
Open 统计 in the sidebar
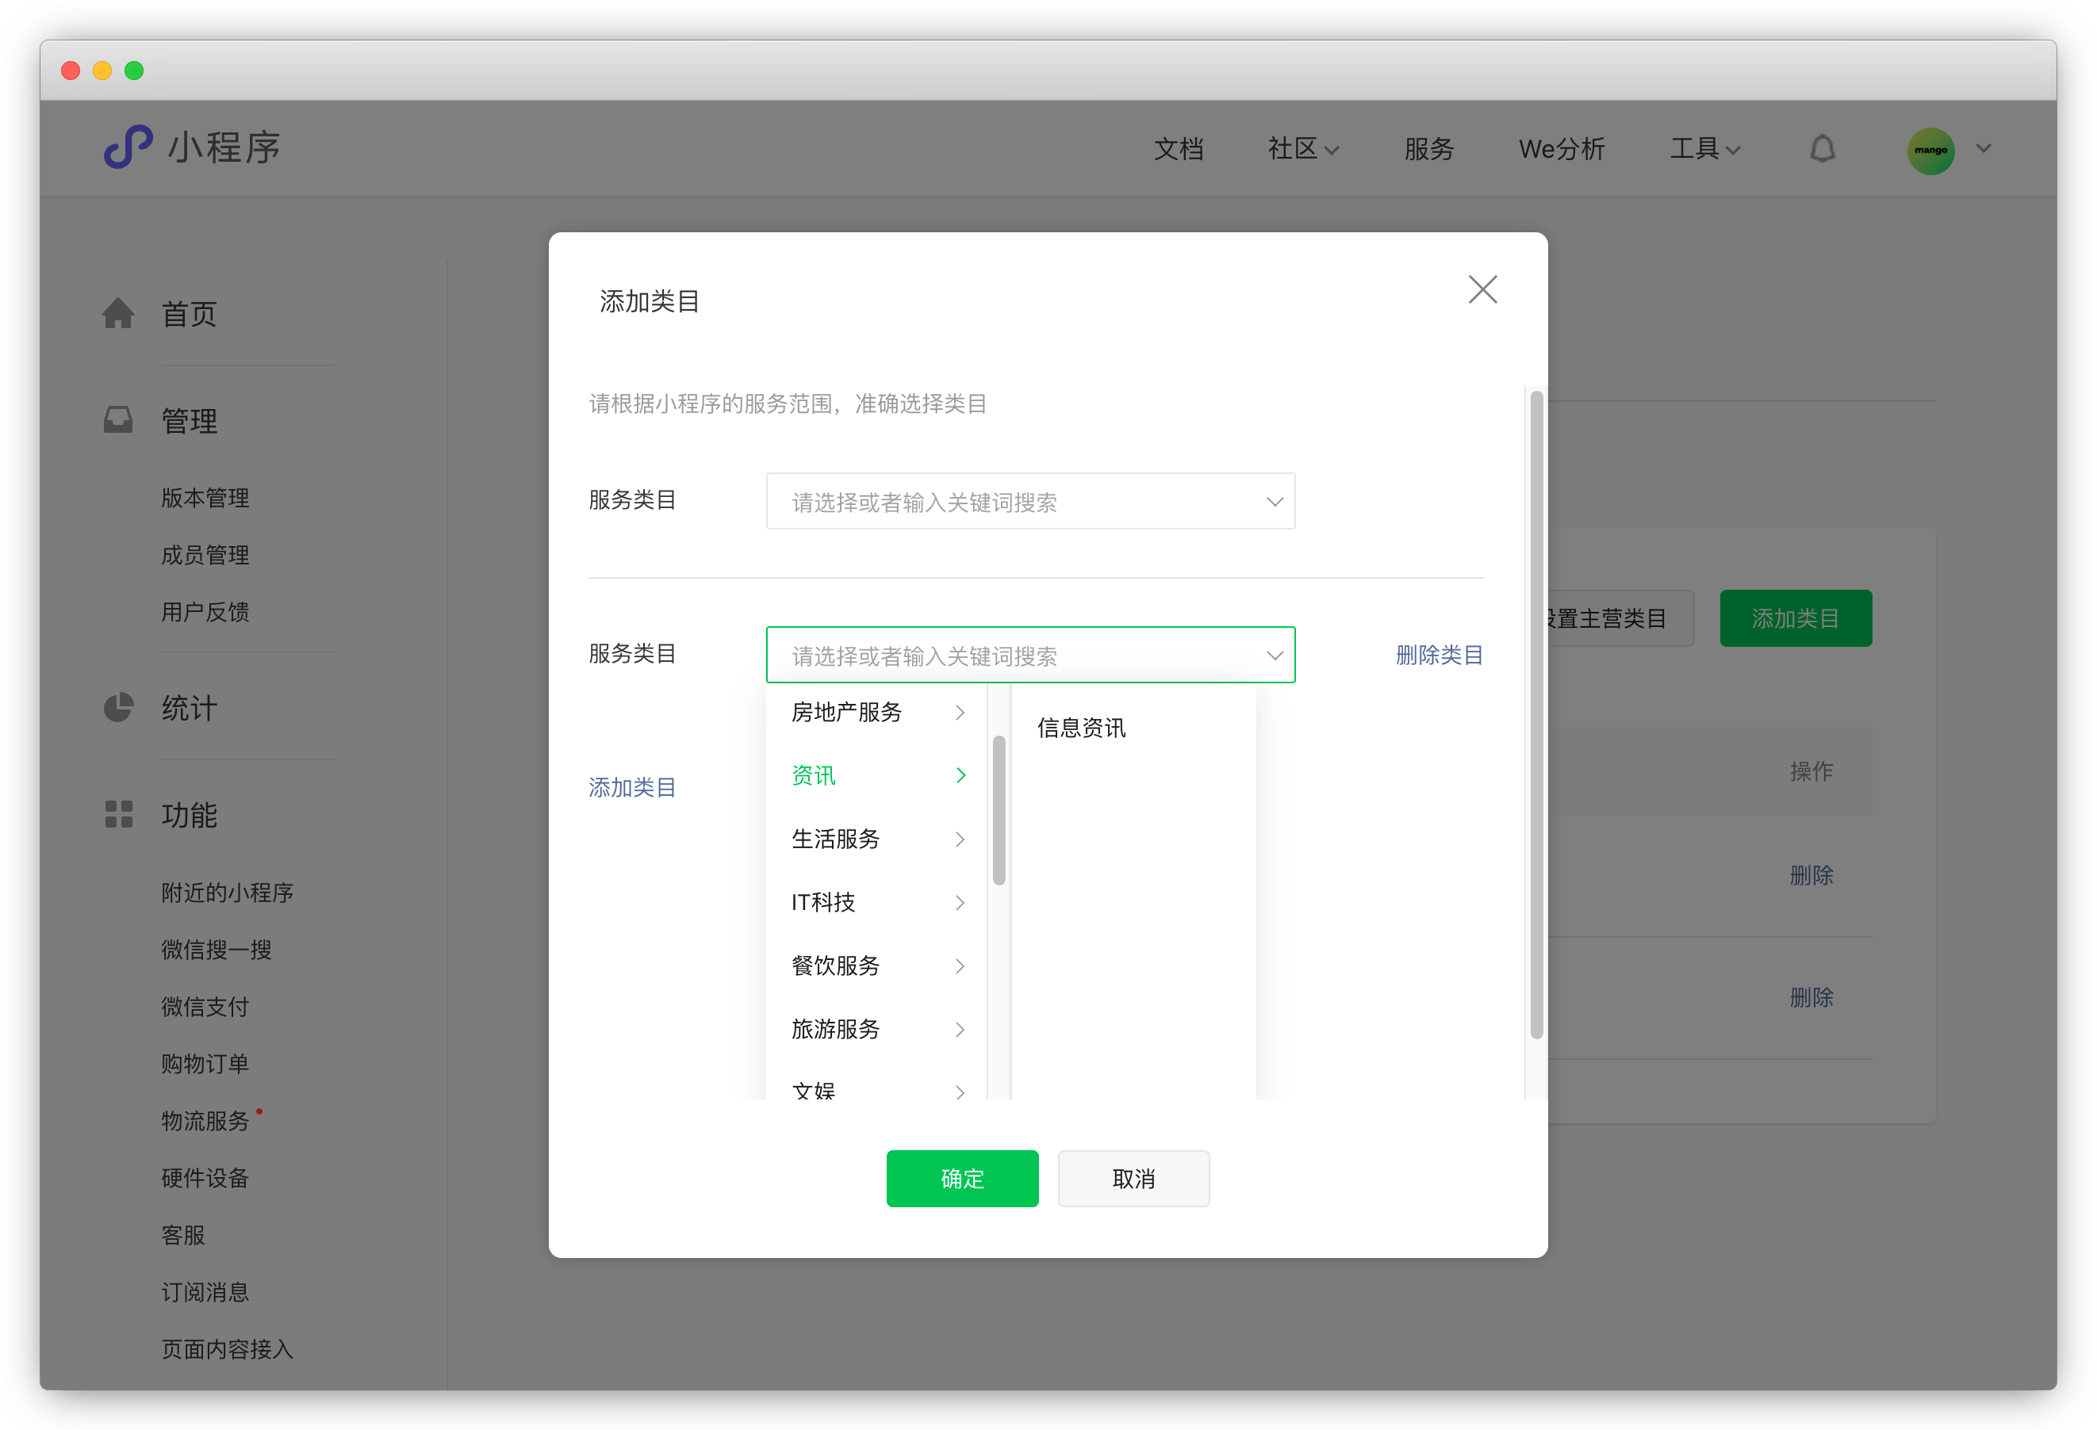coord(189,709)
